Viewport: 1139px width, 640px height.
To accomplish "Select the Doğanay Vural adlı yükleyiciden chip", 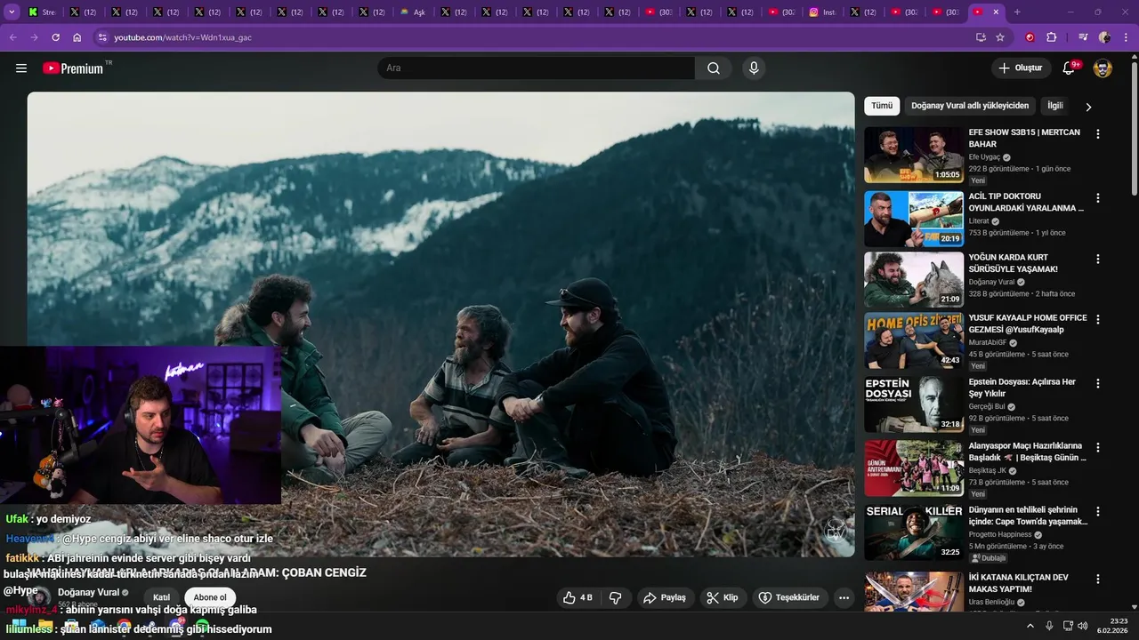I will pyautogui.click(x=970, y=106).
